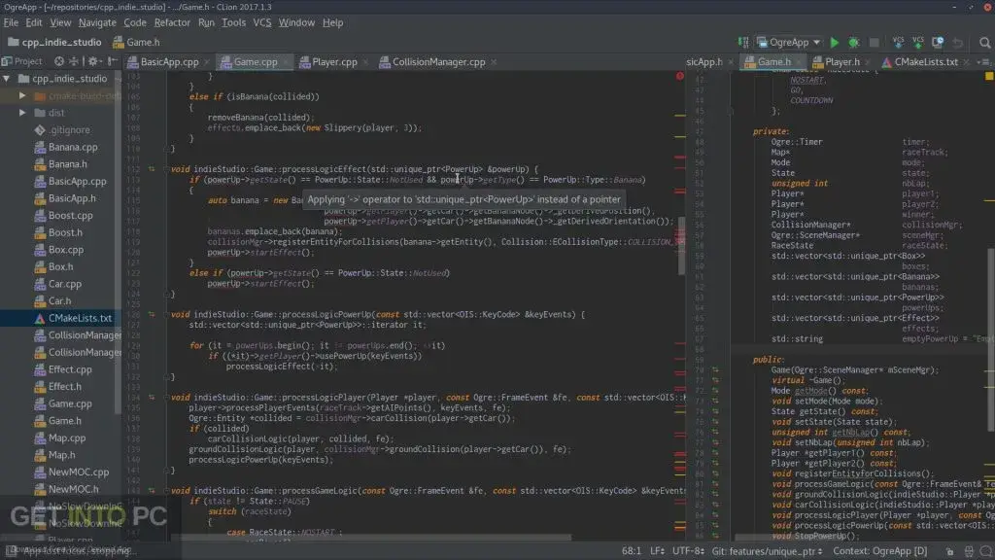Screen dimensions: 995x560
Task: Commit changes using the VCS up-arrow icon
Action: [917, 43]
